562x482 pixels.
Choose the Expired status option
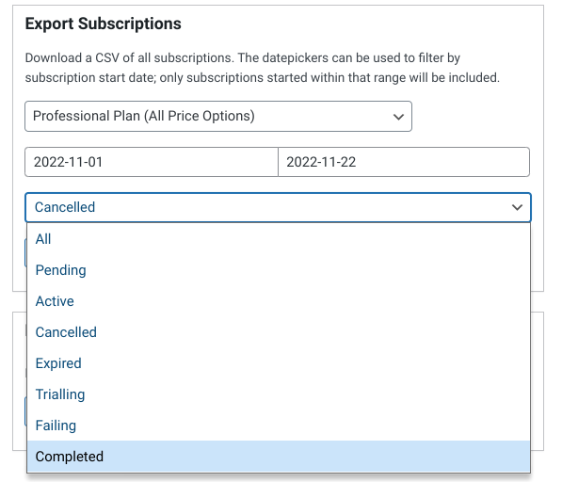point(279,363)
